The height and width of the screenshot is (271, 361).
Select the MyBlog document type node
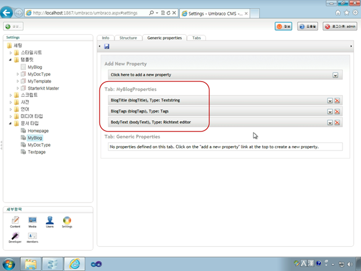(35, 138)
